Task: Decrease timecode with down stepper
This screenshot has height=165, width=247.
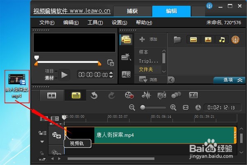Action: pos(111,77)
